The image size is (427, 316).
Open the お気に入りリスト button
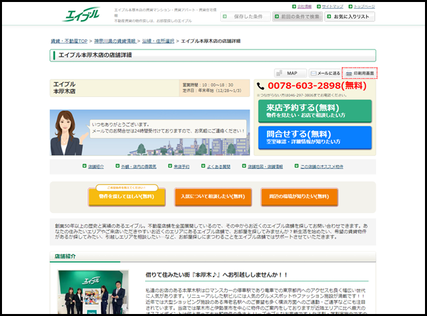(350, 17)
